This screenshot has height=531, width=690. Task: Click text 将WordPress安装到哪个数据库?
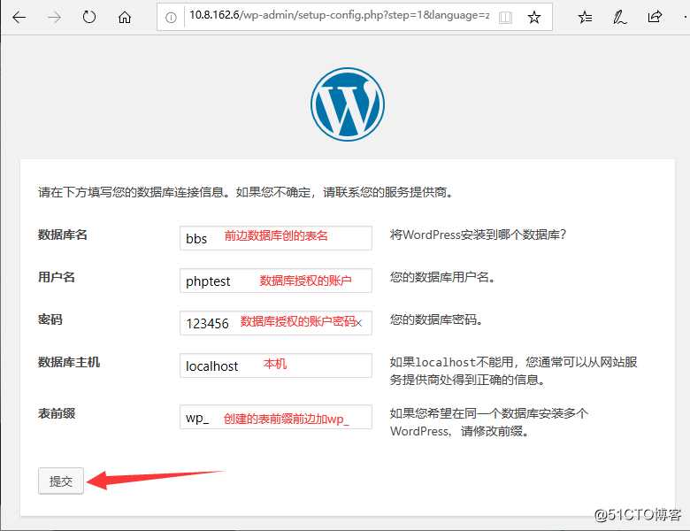point(478,235)
